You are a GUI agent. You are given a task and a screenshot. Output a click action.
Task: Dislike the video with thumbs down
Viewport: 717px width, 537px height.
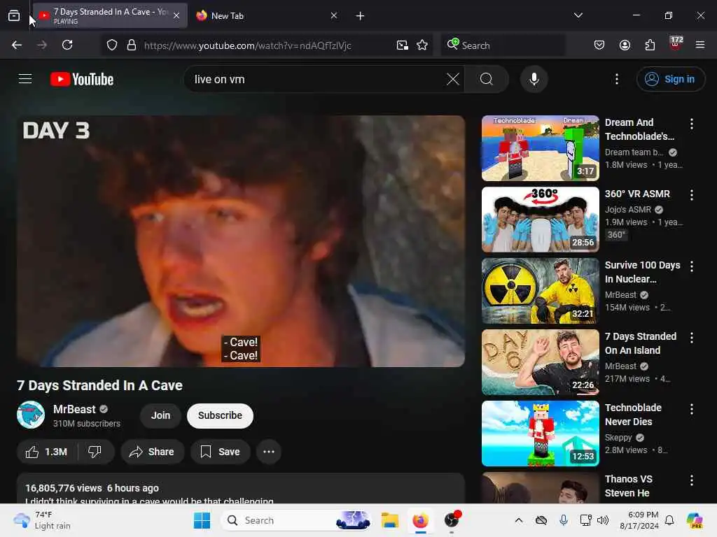95,452
